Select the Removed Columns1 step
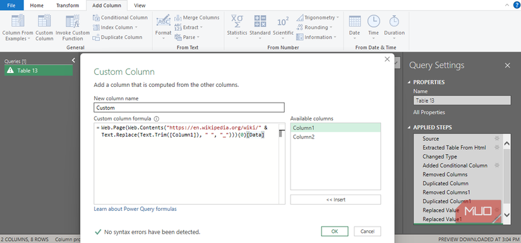This screenshot has width=521, height=243. point(446,192)
